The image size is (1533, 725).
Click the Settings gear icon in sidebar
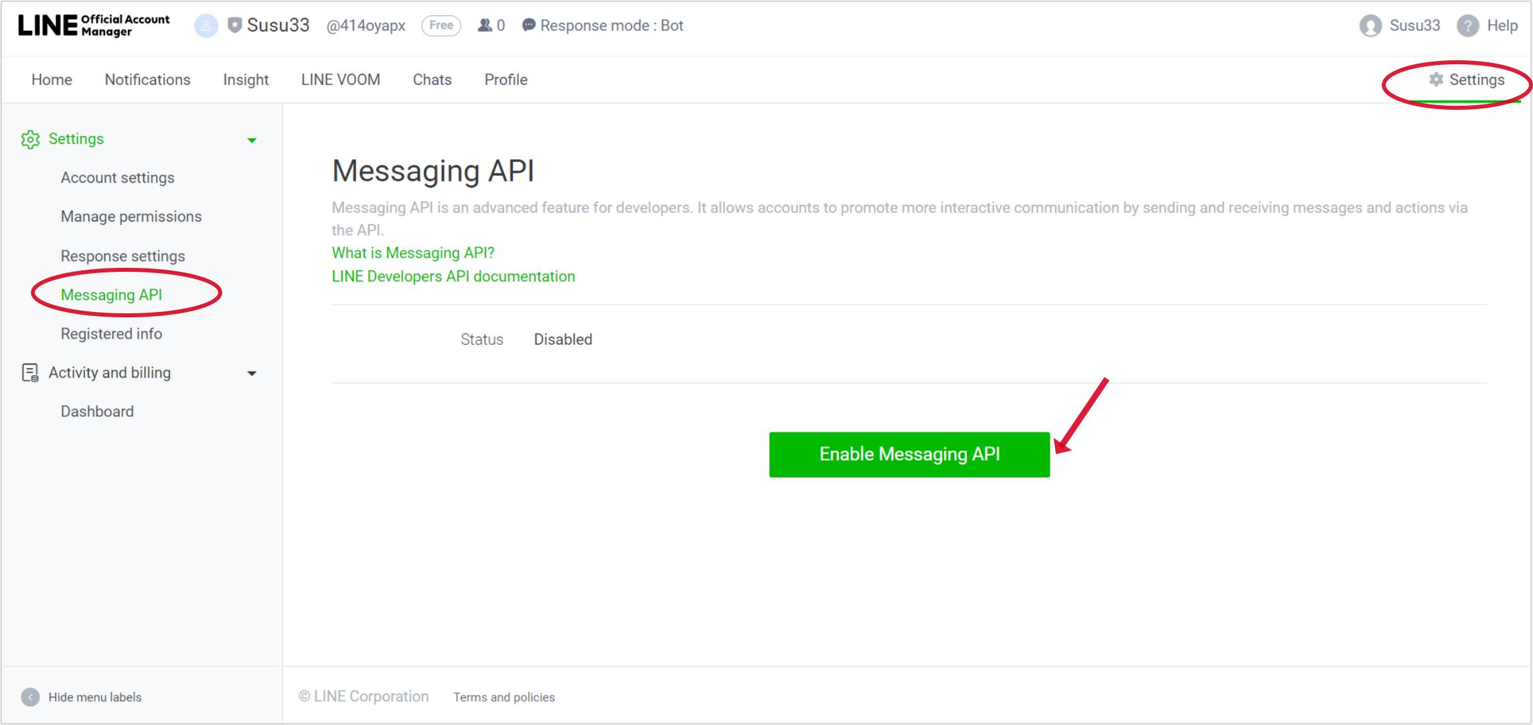[x=31, y=139]
